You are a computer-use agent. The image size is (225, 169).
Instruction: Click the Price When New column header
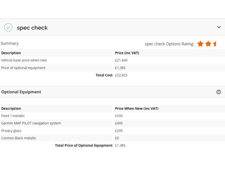[137, 108]
